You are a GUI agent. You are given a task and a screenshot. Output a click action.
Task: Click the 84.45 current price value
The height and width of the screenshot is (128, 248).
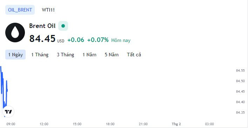pyautogui.click(x=42, y=38)
